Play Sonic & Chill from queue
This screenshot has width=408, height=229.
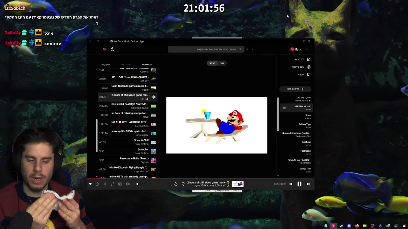pyautogui.click(x=127, y=142)
